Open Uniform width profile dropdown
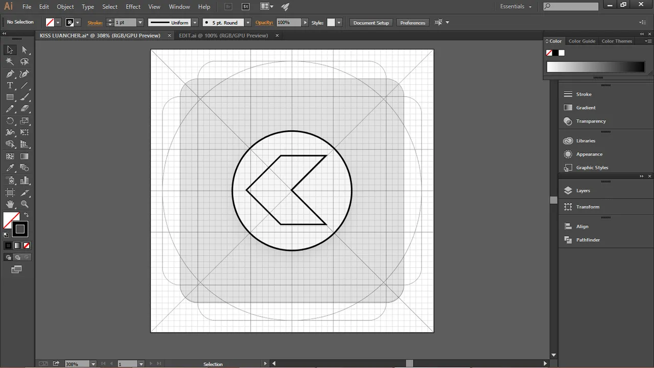This screenshot has height=368, width=654. click(x=194, y=22)
